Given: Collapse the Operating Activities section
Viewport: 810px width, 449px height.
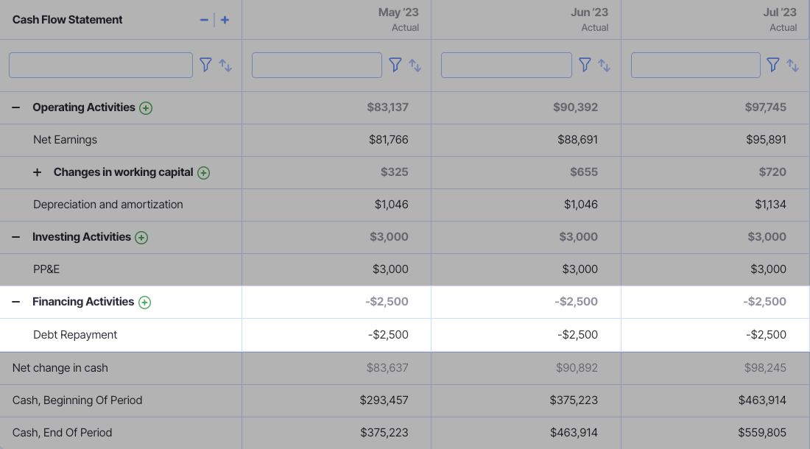Looking at the screenshot, I should tap(15, 107).
